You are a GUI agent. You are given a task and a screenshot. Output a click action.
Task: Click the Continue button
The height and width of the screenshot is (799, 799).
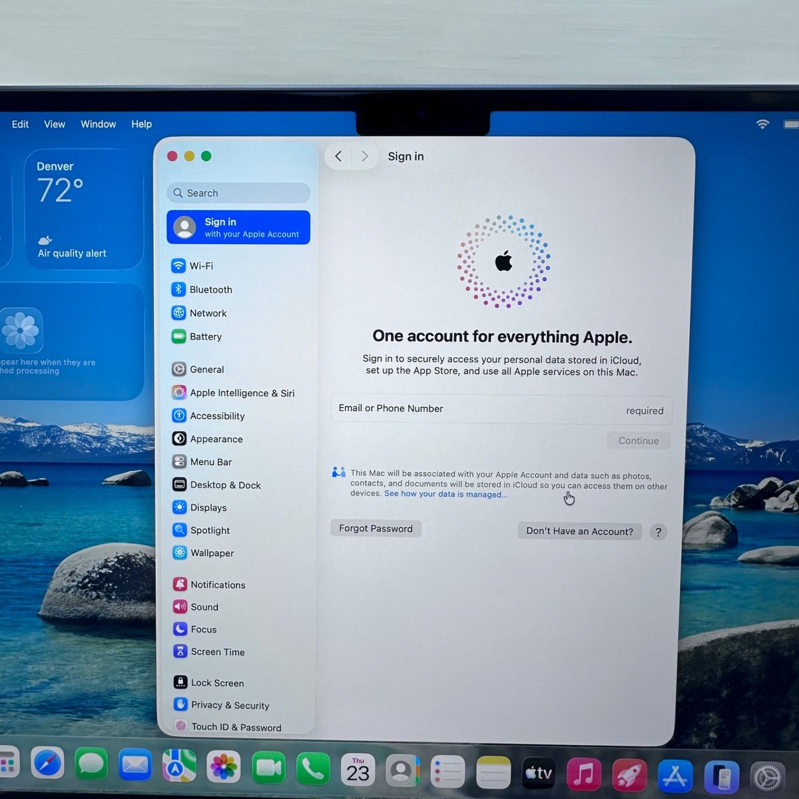click(x=639, y=440)
